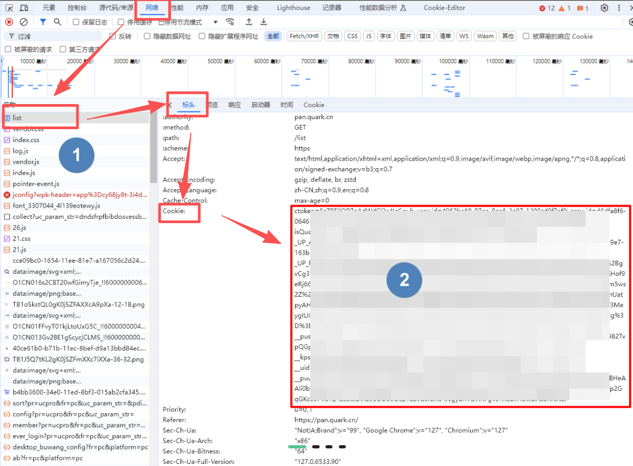Toggle the device toolbar icon
The image size is (633, 466).
24,8
